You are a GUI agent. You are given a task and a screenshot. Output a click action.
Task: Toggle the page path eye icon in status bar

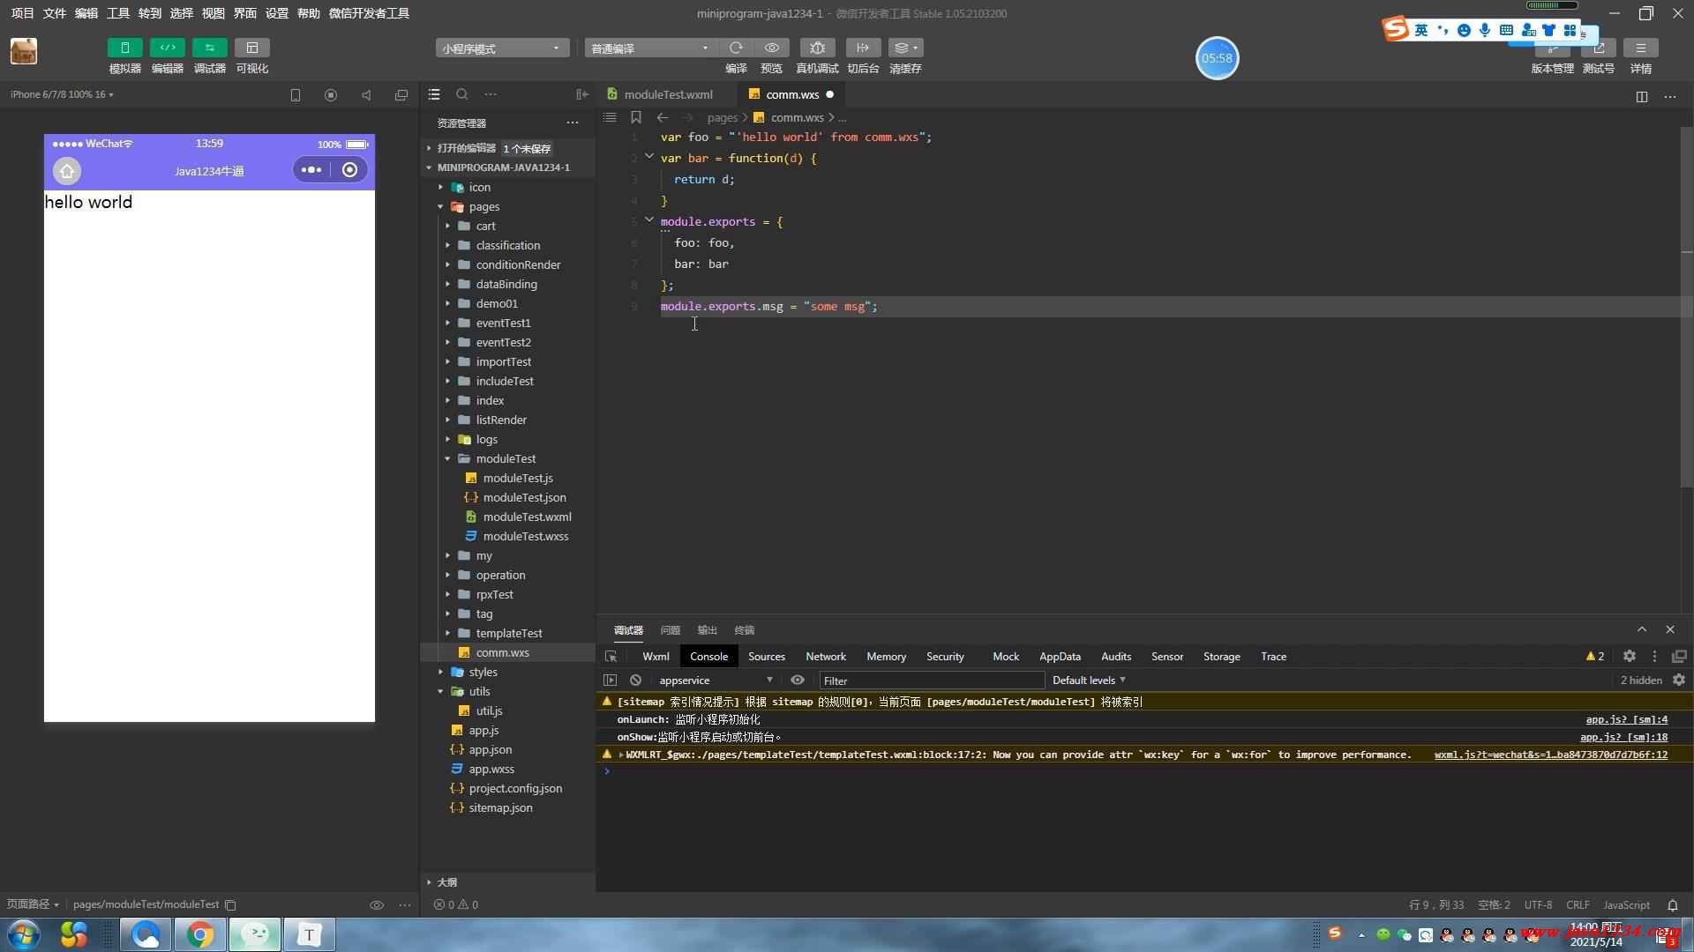pyautogui.click(x=377, y=904)
